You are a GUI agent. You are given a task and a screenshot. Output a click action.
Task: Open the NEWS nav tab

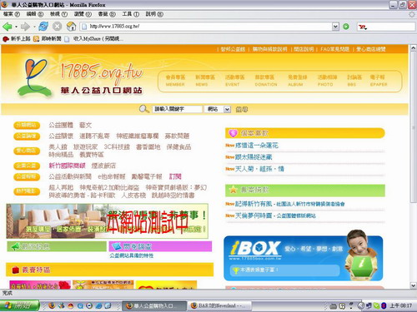(205, 81)
